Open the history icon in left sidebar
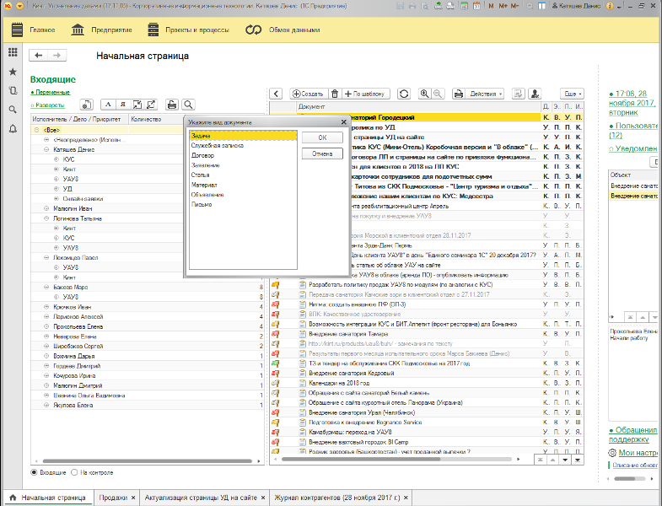This screenshot has width=662, height=506. click(13, 90)
